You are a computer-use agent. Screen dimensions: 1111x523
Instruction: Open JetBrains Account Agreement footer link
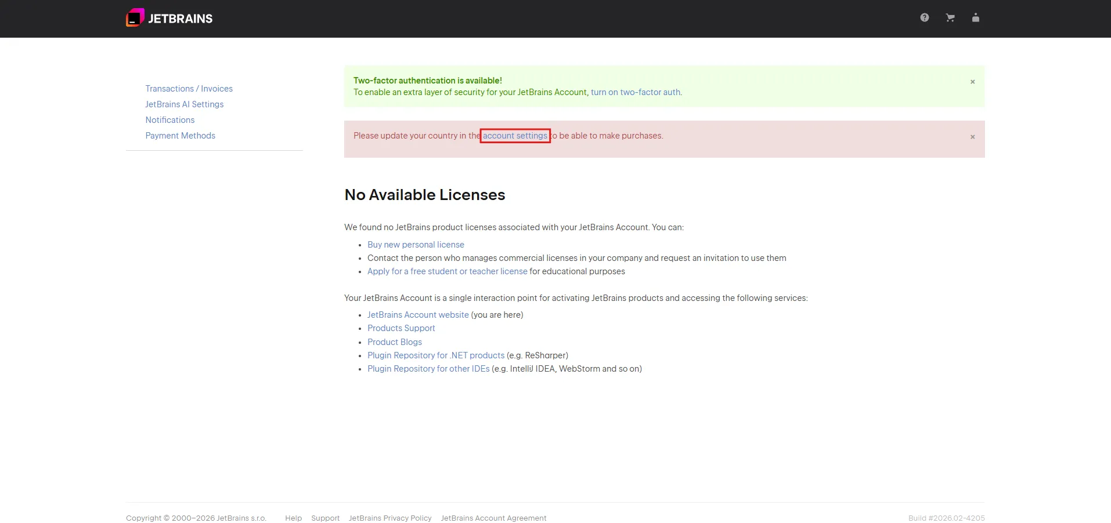click(x=493, y=518)
